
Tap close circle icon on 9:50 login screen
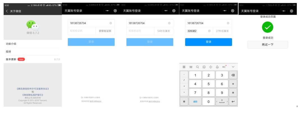[115, 11]
